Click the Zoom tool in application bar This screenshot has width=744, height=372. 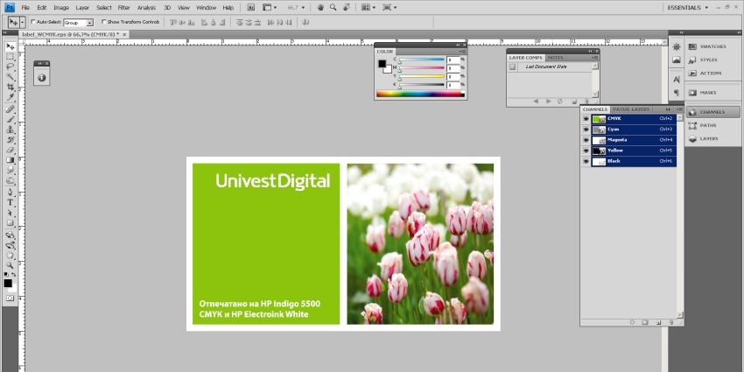point(333,7)
